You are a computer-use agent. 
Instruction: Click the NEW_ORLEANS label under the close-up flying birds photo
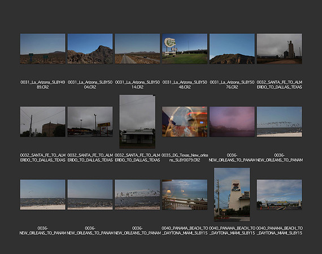point(137,231)
